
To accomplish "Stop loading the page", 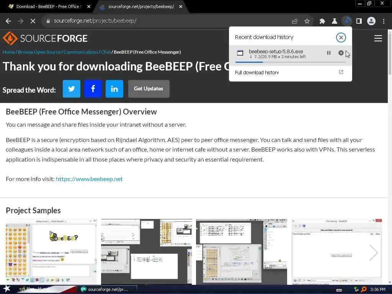I will [33, 21].
